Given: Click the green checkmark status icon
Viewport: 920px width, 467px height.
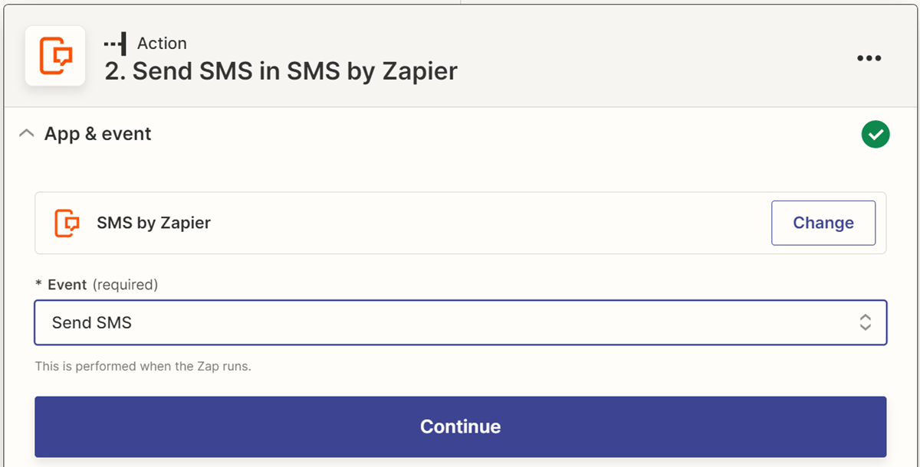Looking at the screenshot, I should [875, 135].
